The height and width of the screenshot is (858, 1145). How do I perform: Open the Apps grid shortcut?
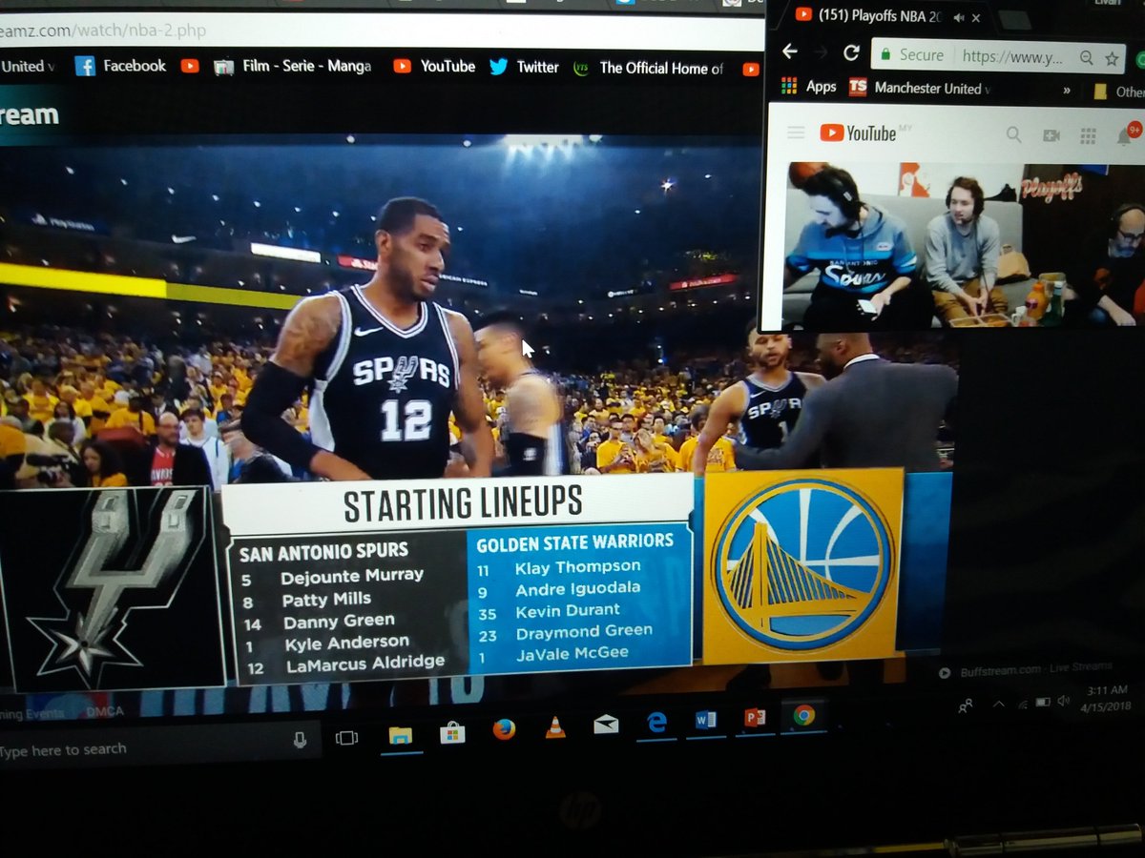point(809,86)
